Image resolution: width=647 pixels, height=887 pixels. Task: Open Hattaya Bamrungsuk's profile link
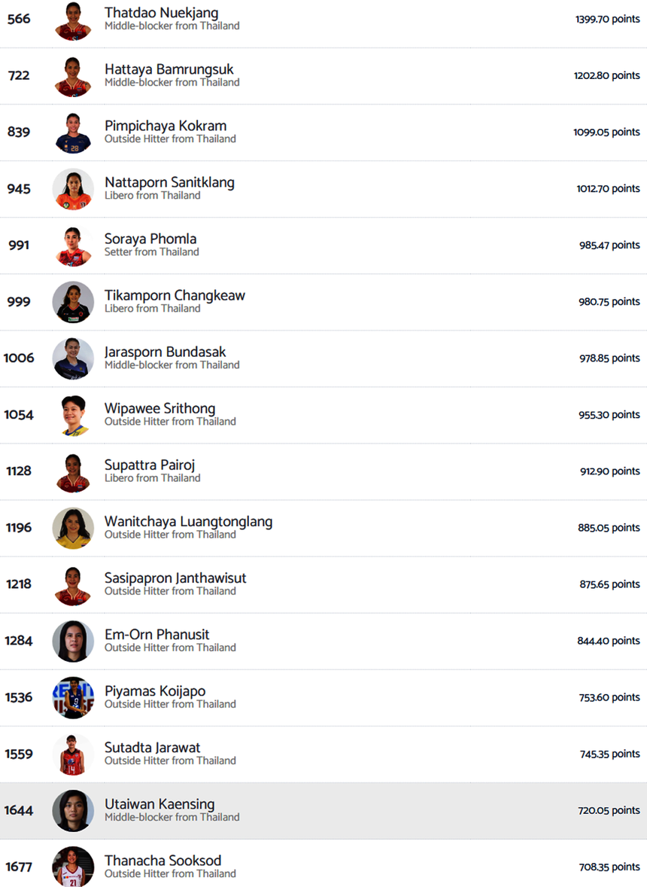tap(169, 70)
